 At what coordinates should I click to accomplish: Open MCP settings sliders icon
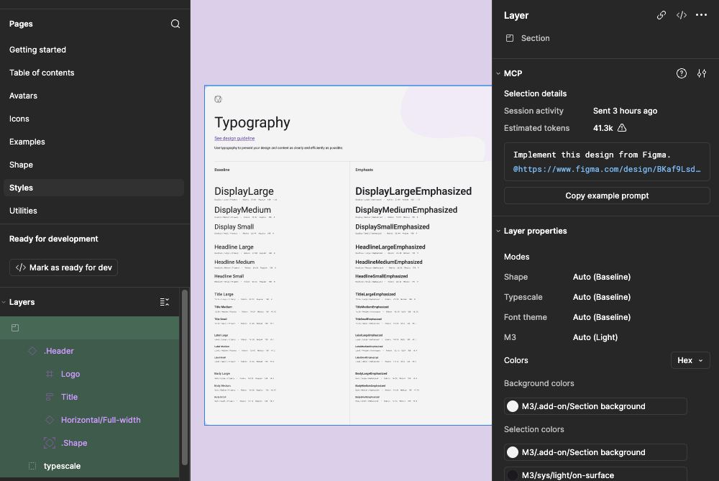click(x=702, y=73)
